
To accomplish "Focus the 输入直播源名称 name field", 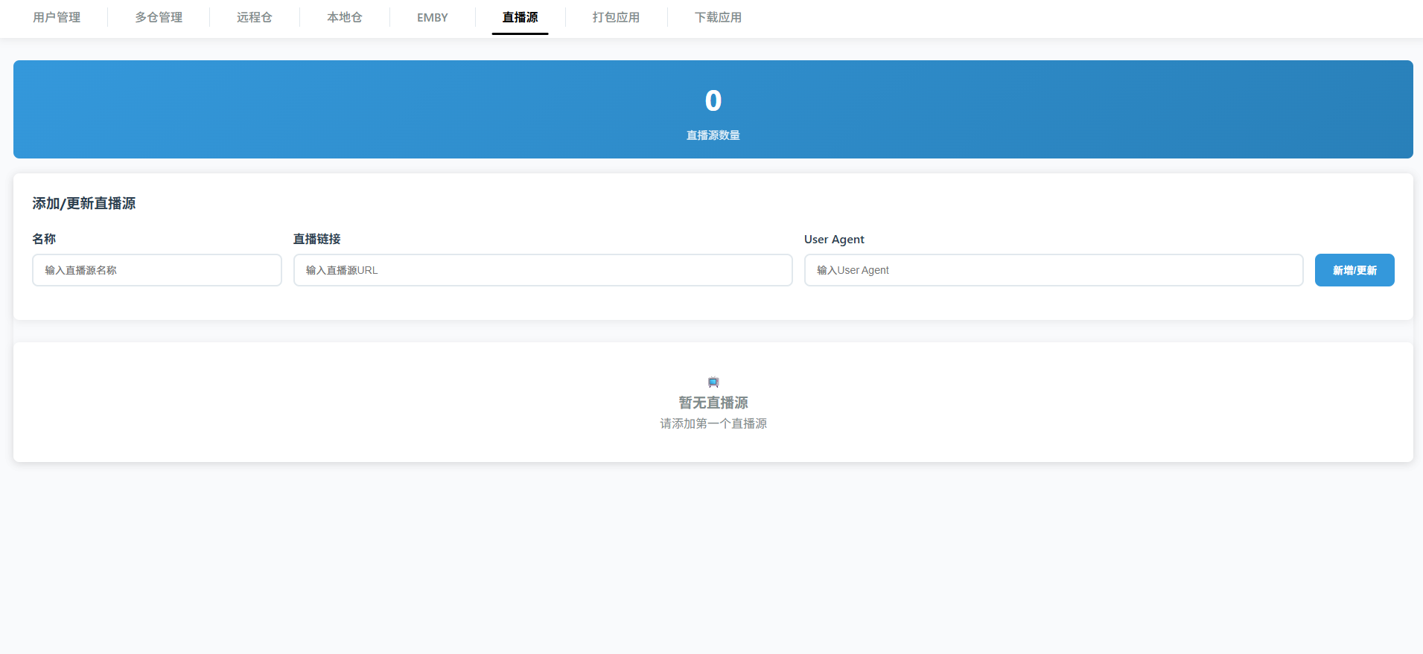I will [157, 270].
